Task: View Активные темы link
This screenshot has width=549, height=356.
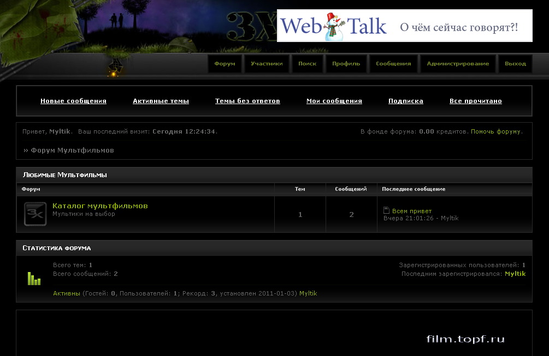Action: pyautogui.click(x=161, y=101)
